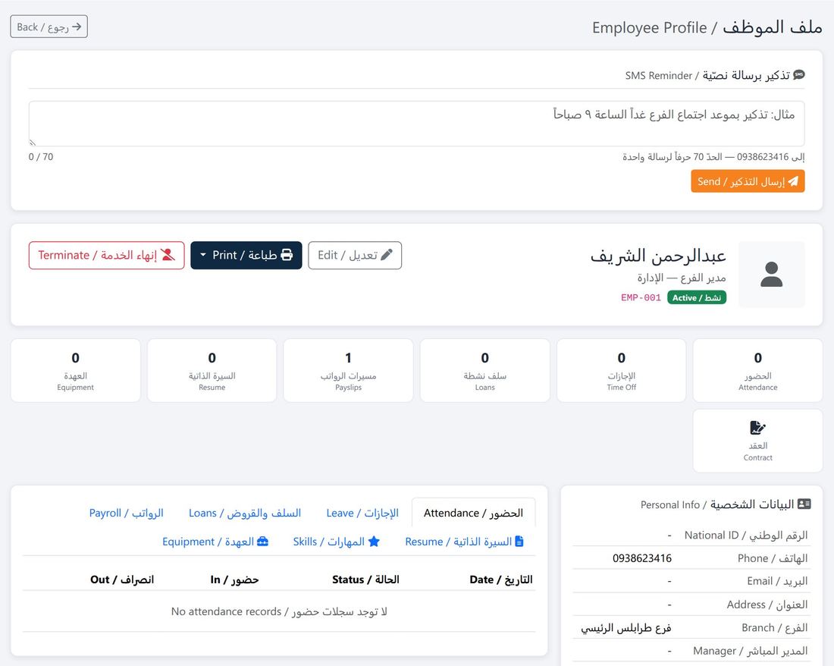The image size is (834, 666).
Task: Click the Email / البريد label
Action: click(x=777, y=581)
